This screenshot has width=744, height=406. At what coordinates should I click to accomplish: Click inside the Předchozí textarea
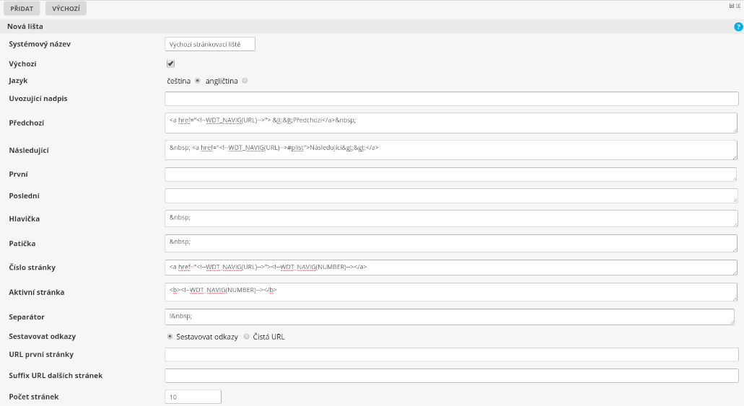pyautogui.click(x=451, y=123)
